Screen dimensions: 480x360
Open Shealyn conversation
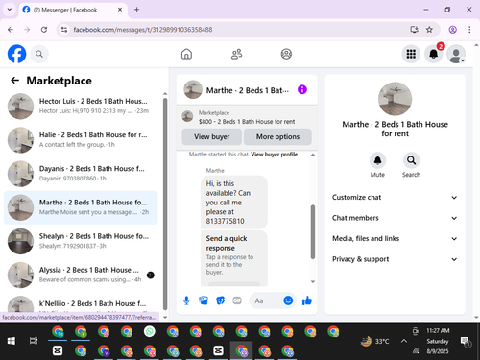click(81, 241)
